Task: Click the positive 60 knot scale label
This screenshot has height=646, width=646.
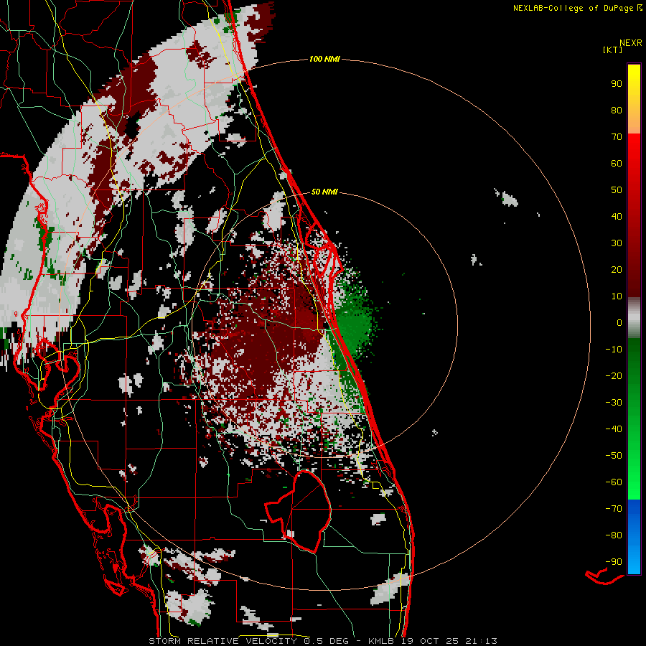Action: [617, 164]
